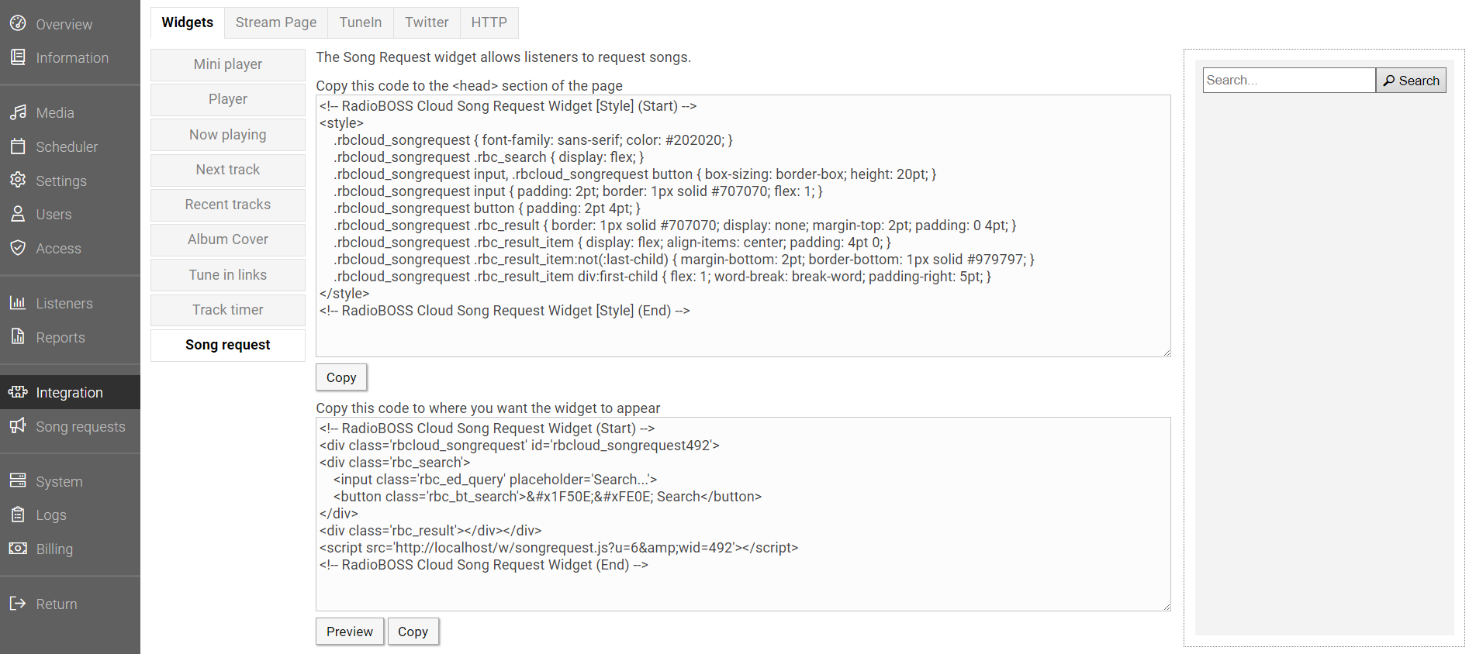
Task: Switch to the Stream Page tab
Action: (276, 22)
